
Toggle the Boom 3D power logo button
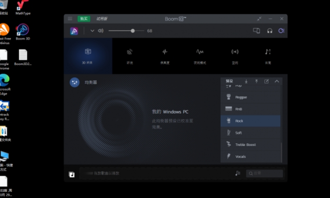pos(74,31)
